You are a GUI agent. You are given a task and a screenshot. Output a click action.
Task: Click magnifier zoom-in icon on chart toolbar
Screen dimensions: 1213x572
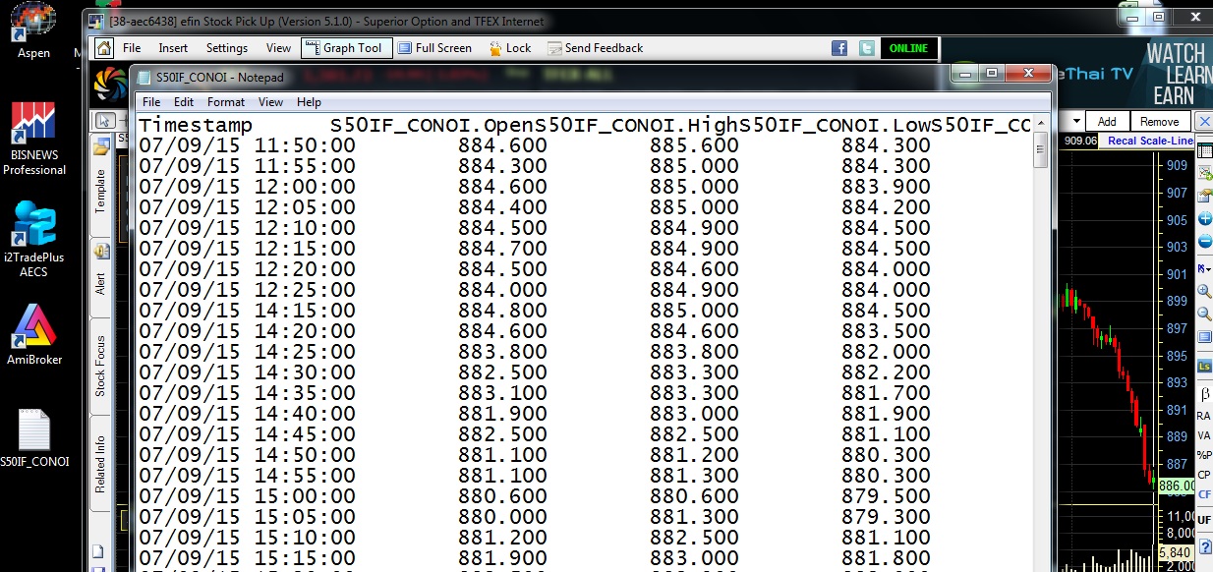pos(1204,291)
